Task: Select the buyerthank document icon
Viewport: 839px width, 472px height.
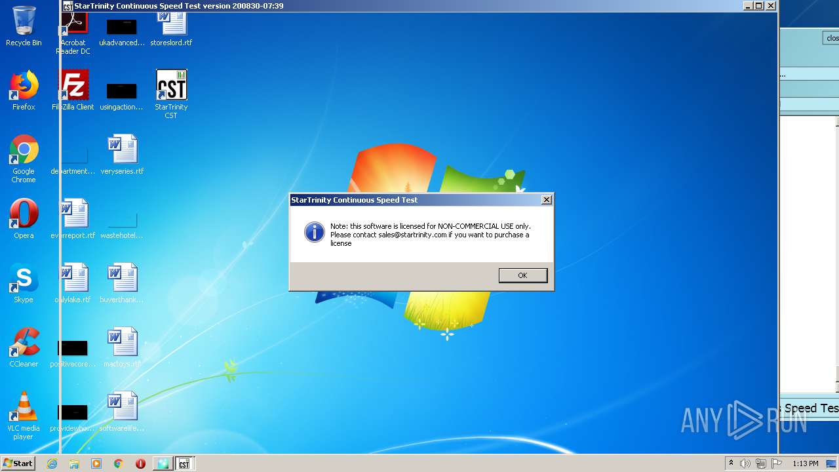Action: tap(122, 283)
